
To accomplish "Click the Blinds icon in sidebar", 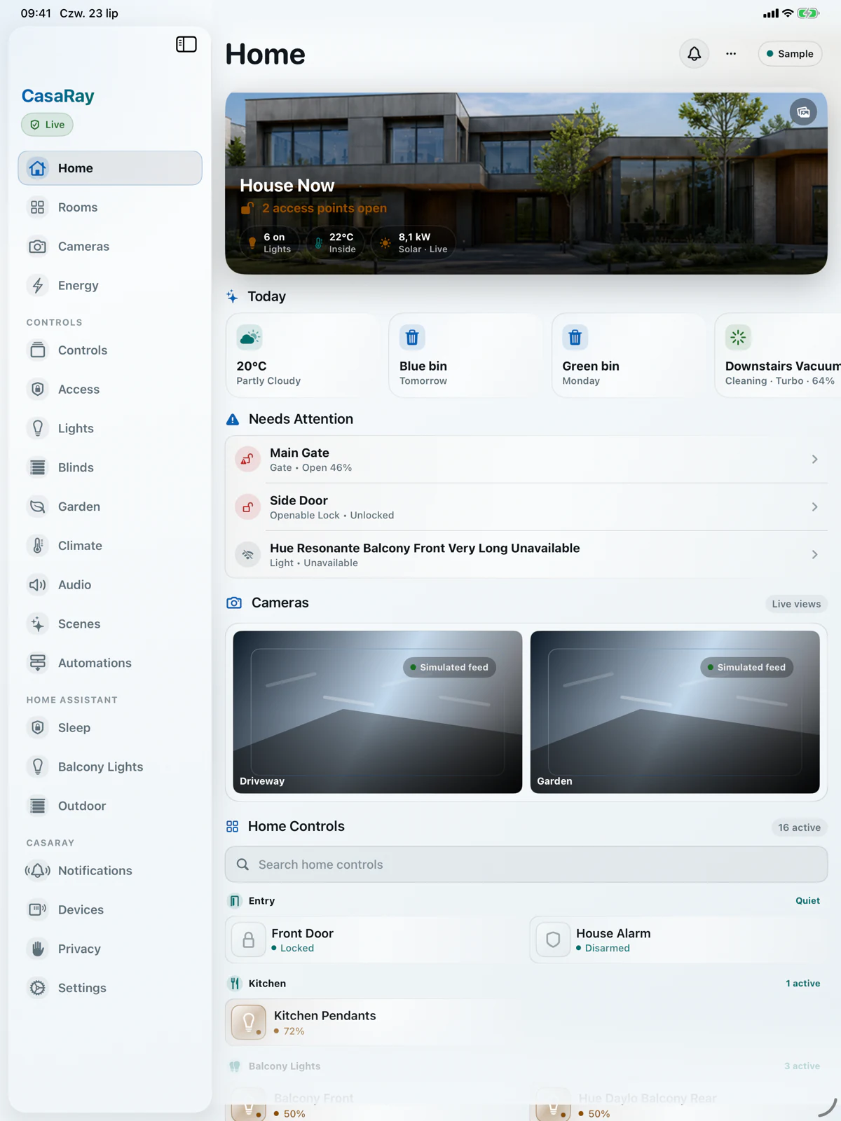I will point(38,468).
